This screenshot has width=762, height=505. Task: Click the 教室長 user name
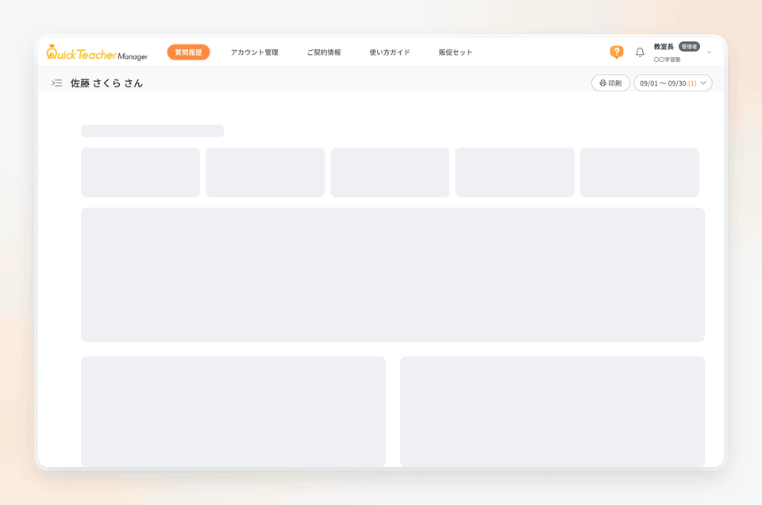[x=664, y=47]
